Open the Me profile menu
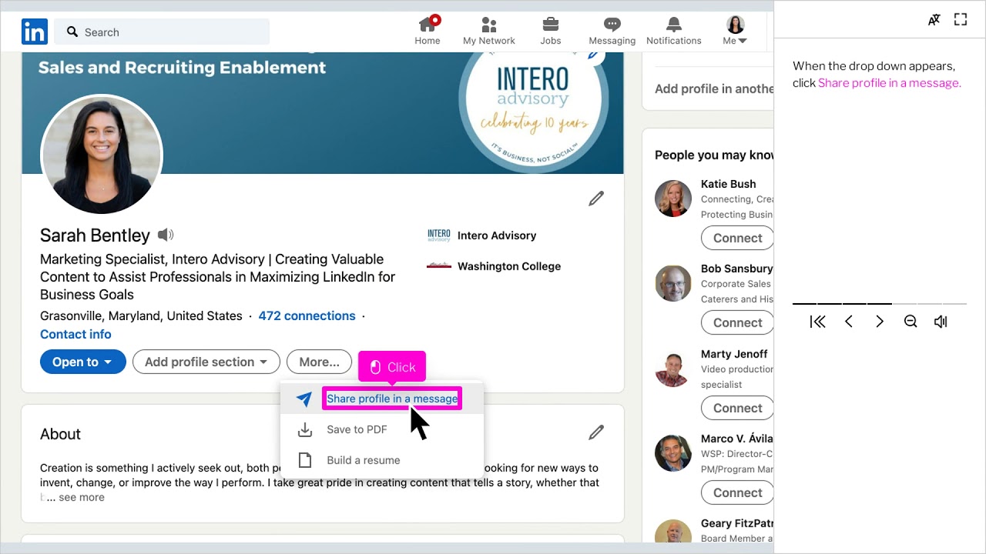The width and height of the screenshot is (986, 554). (736, 32)
